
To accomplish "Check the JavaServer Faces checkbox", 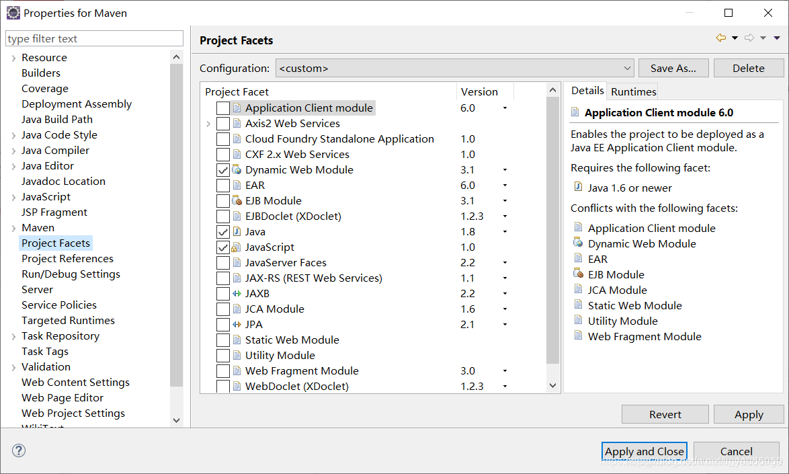I will (x=223, y=263).
